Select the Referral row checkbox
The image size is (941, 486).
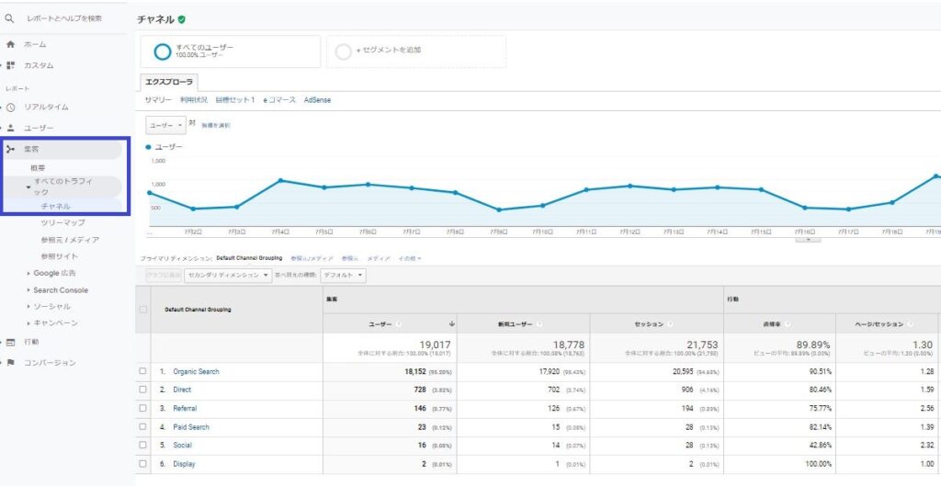pyautogui.click(x=142, y=408)
